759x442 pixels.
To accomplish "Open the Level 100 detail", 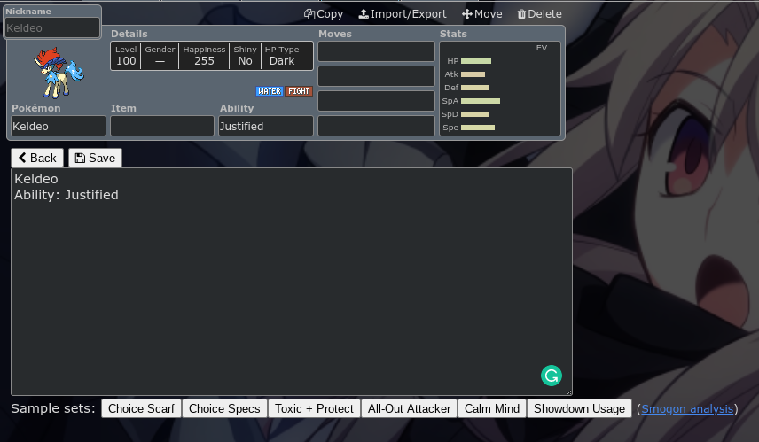I will point(126,56).
